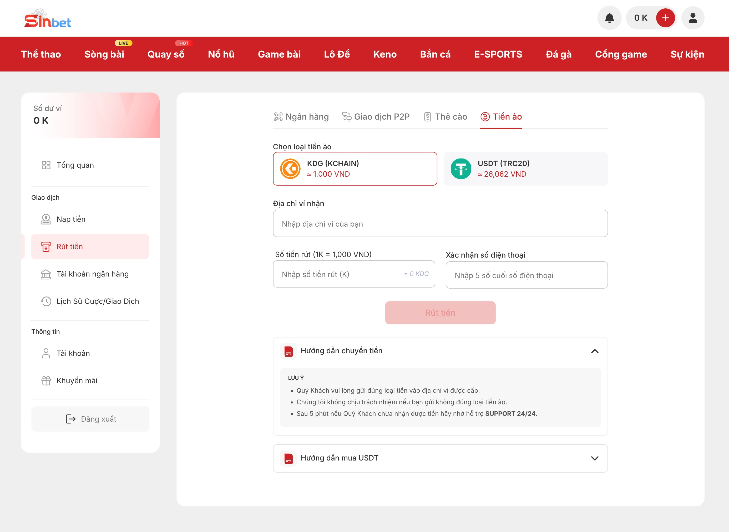The width and height of the screenshot is (729, 532).
Task: Open the Thể thao menu
Action: (41, 54)
